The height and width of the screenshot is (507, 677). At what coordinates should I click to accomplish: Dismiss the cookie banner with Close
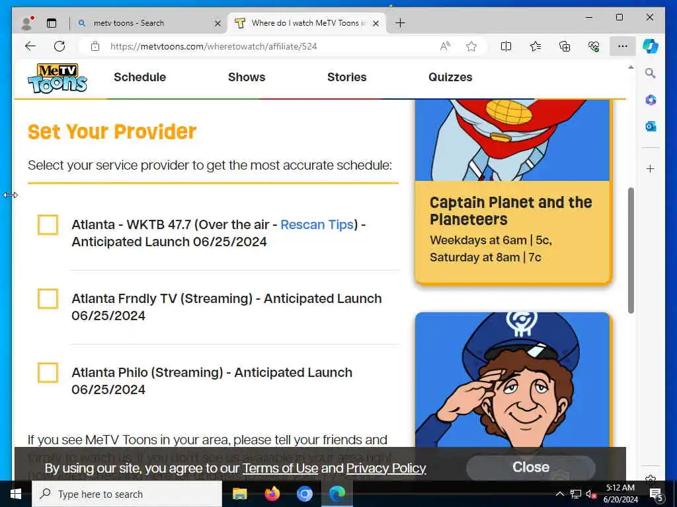(x=531, y=467)
